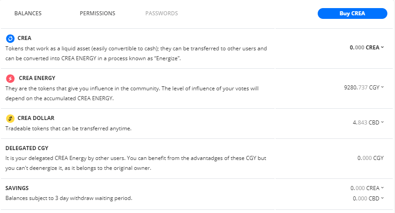Click the CREA ENERGY heading
395x213 pixels.
pos(37,78)
